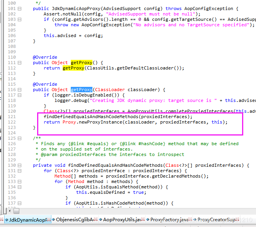Close the AopProxyUtils.java tab with its X
Screen dimensions: 256x227
tap(143, 219)
